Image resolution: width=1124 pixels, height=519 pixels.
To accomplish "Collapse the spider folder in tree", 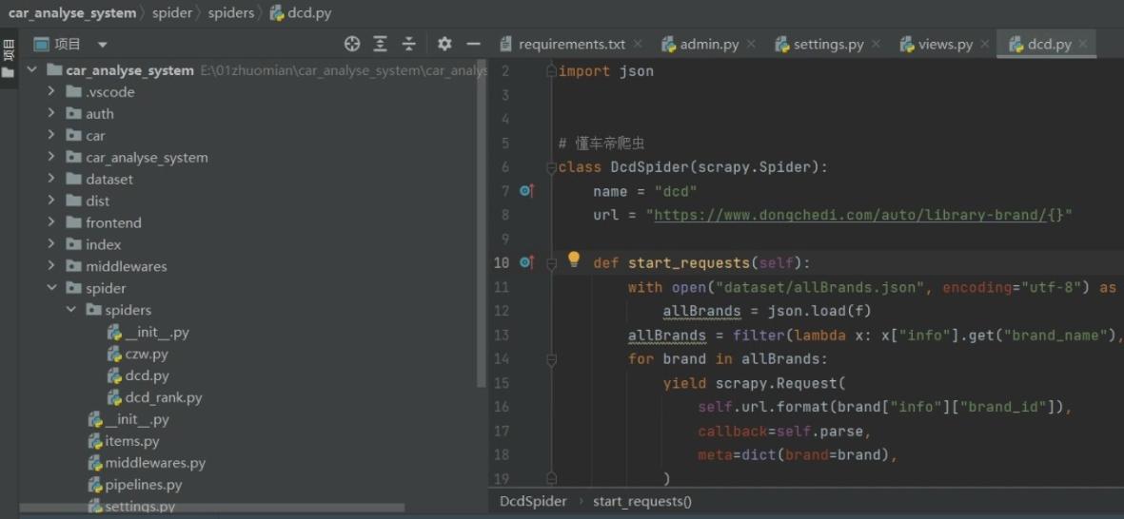I will pyautogui.click(x=51, y=288).
